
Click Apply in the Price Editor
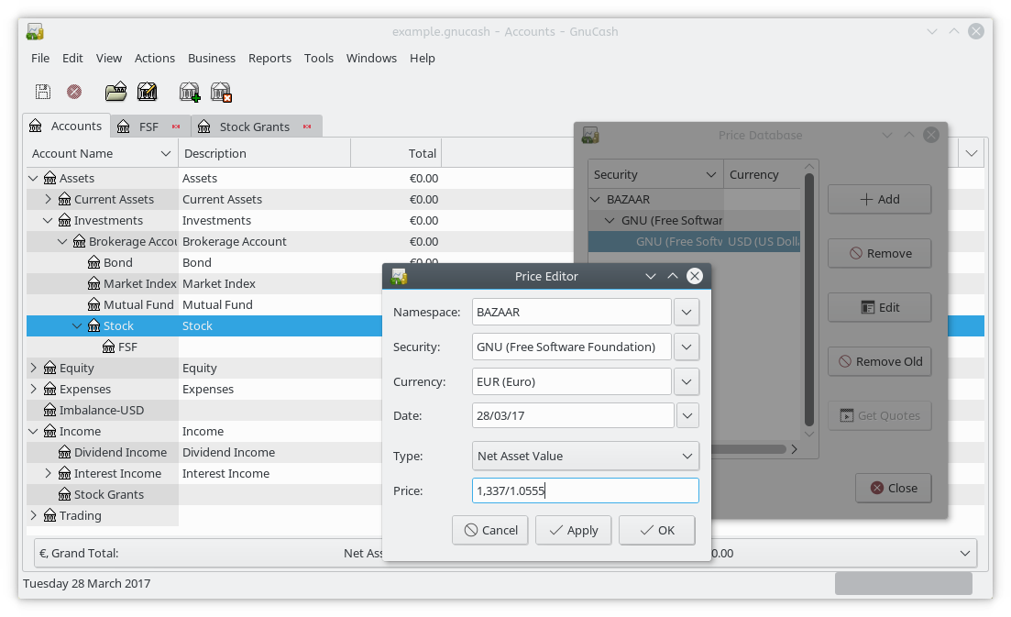[573, 530]
